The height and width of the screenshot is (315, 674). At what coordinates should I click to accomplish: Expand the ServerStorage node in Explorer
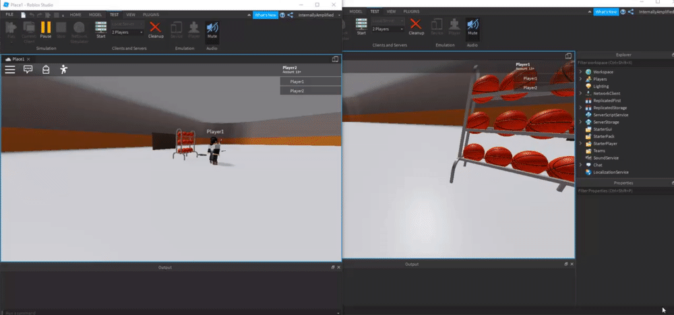click(580, 122)
